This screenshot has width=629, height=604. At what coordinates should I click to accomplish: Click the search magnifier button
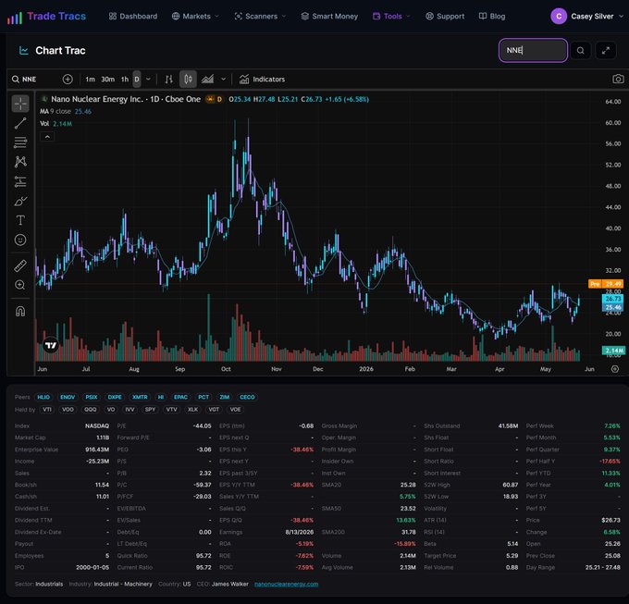tap(581, 51)
